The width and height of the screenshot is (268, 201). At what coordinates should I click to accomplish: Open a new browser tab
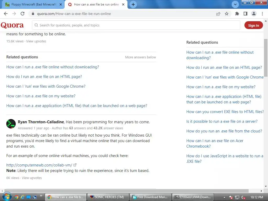pyautogui.click(x=133, y=4)
